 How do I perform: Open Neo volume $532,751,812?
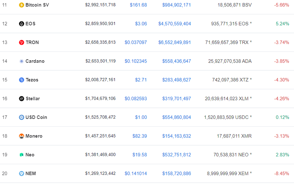[177, 155]
